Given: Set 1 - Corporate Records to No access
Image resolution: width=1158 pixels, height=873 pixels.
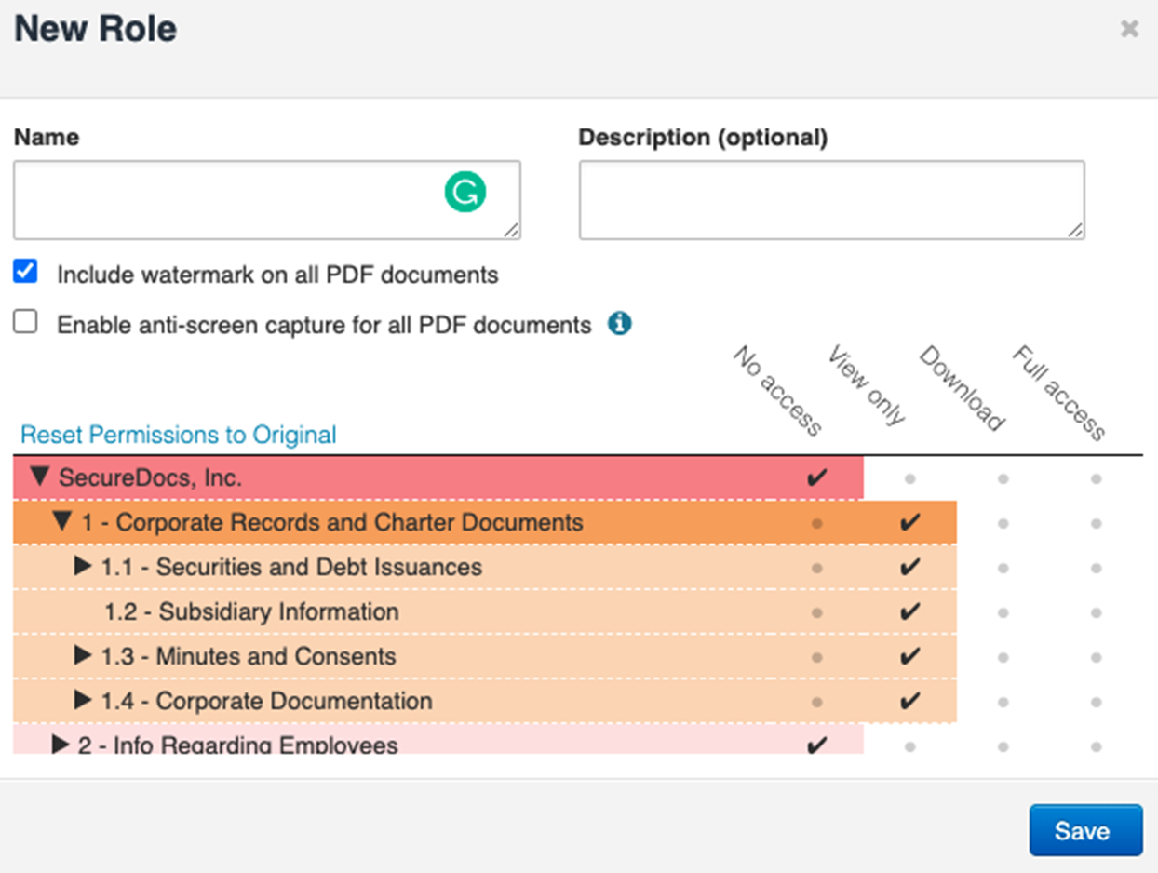Looking at the screenshot, I should (x=816, y=524).
